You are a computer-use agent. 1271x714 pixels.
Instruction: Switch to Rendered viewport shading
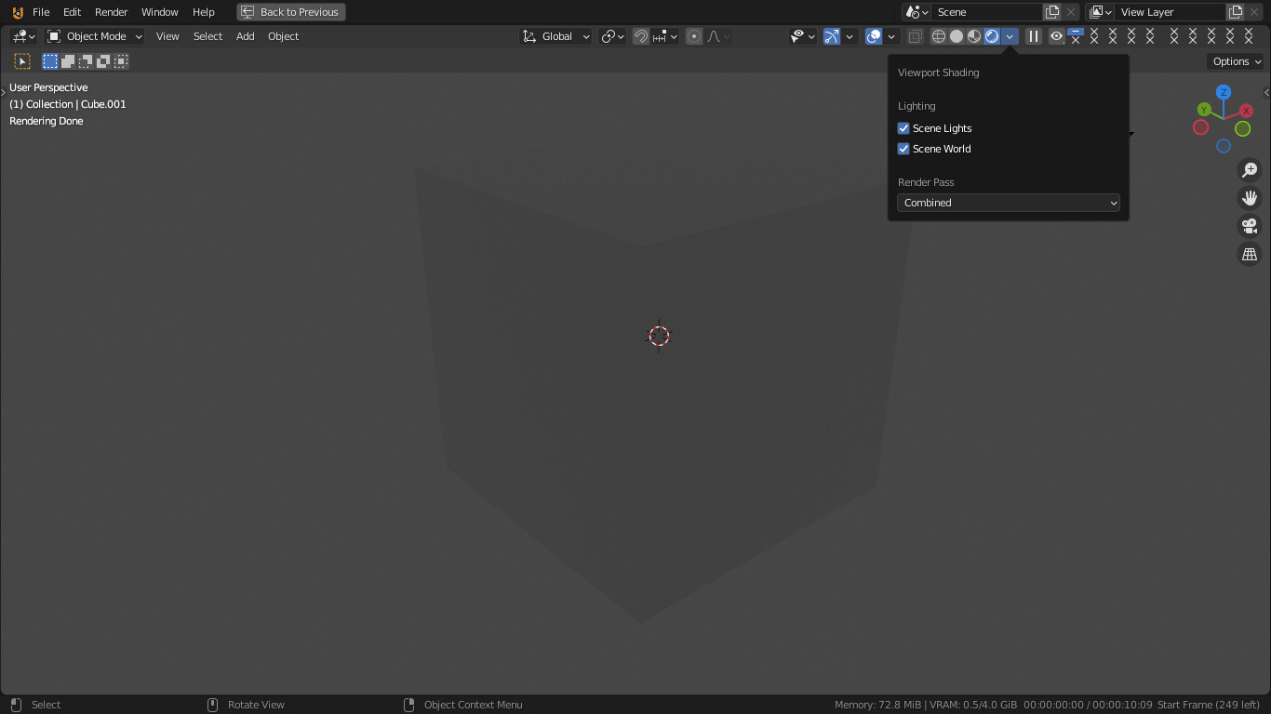(x=992, y=36)
